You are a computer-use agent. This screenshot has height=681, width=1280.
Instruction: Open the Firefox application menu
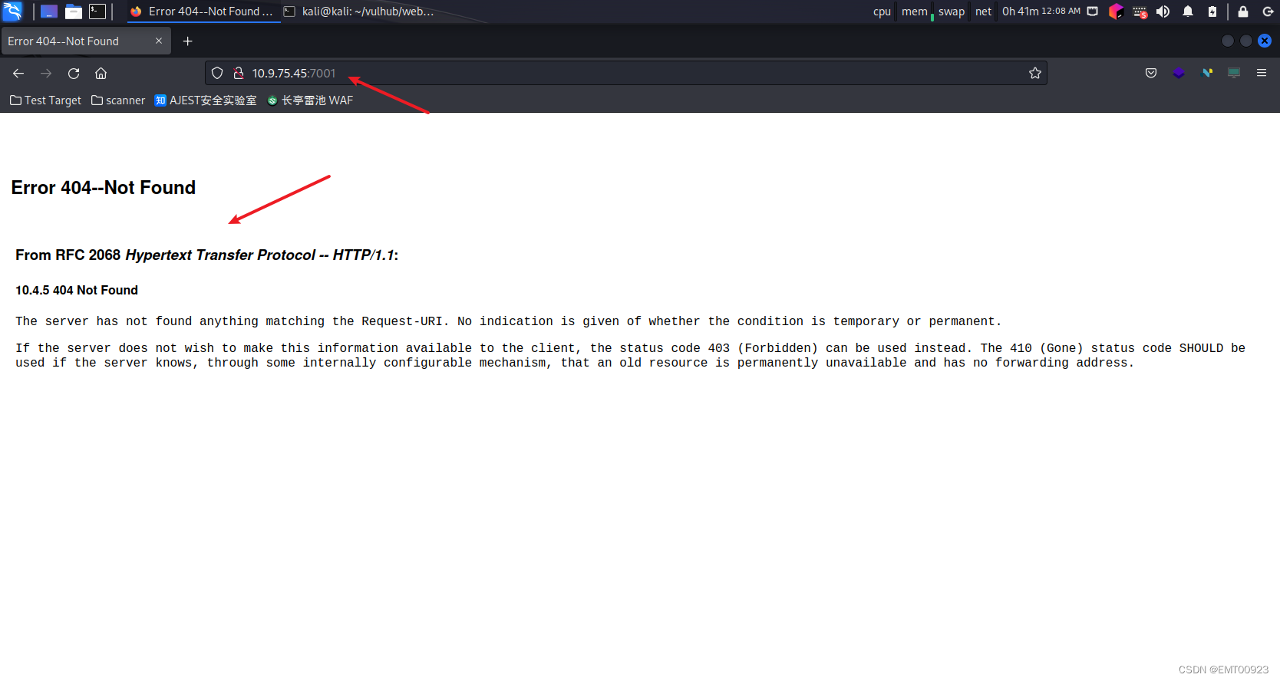[1262, 73]
